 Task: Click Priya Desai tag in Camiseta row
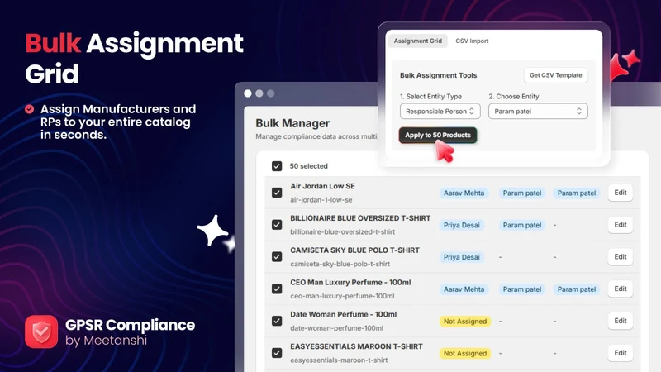(x=461, y=257)
